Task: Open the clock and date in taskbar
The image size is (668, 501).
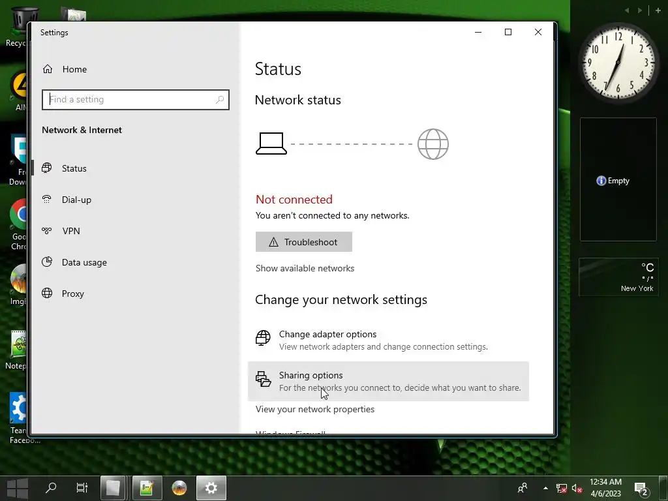Action: [605, 488]
